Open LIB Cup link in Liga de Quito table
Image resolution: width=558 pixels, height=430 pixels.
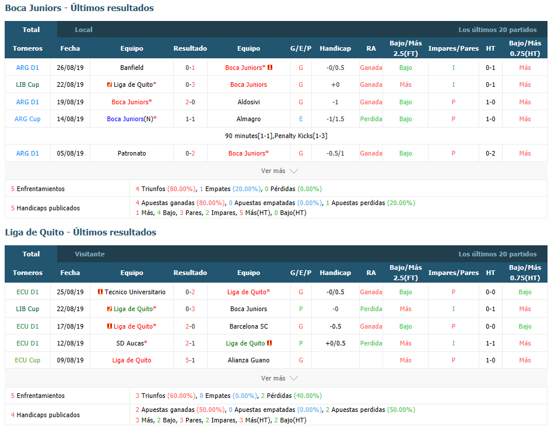[x=27, y=309]
